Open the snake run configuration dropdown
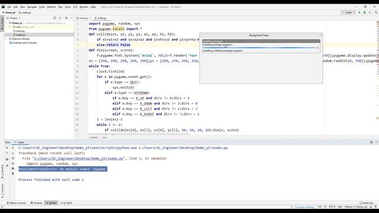 click(x=348, y=12)
